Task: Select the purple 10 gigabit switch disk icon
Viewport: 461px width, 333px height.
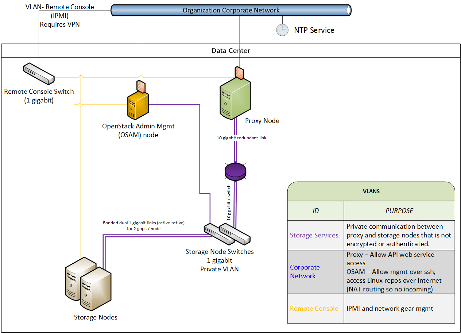Action: pyautogui.click(x=235, y=171)
